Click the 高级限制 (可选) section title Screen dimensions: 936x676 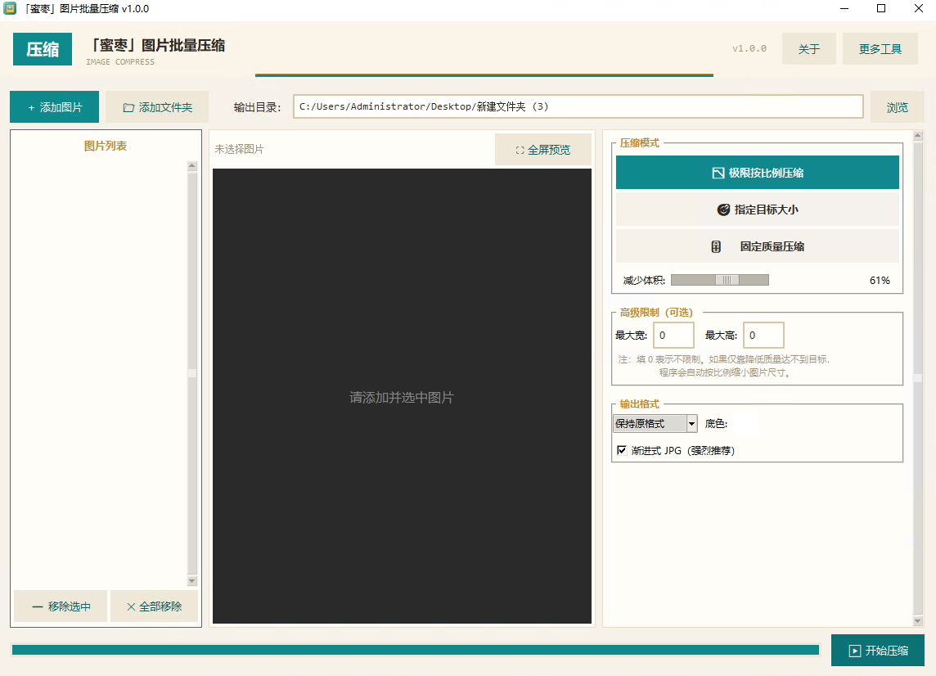[x=656, y=313]
